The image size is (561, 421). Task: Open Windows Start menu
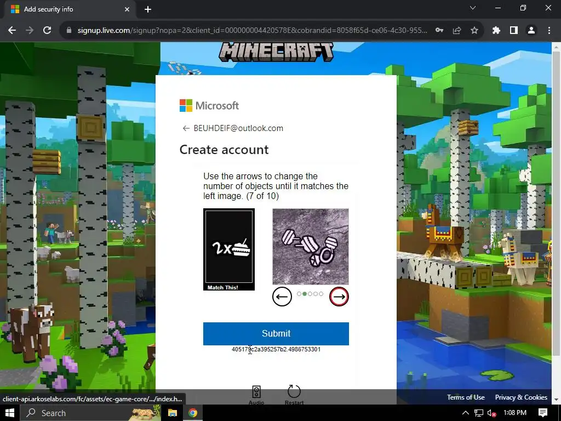click(x=10, y=413)
